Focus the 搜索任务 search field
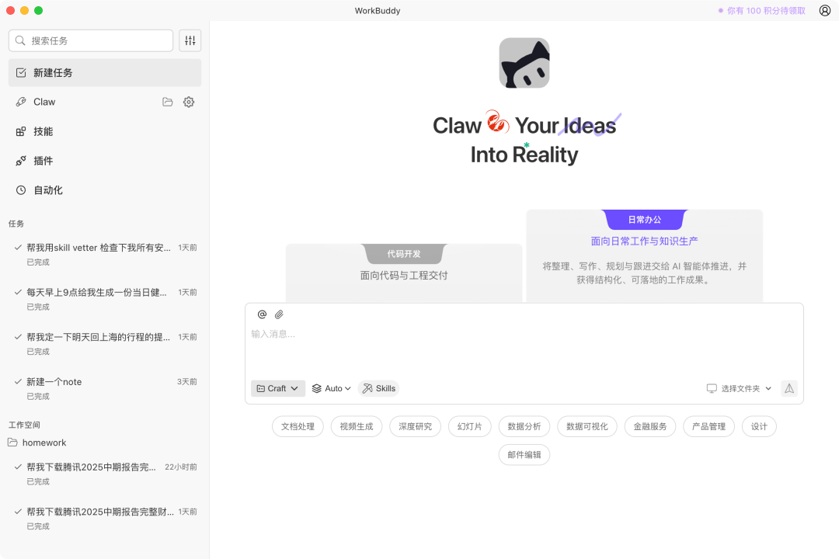The image size is (839, 559). click(91, 40)
